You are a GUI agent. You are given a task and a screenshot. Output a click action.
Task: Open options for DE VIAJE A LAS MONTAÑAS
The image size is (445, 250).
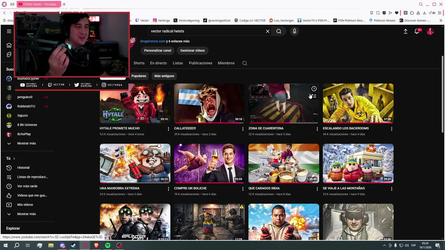(391, 189)
